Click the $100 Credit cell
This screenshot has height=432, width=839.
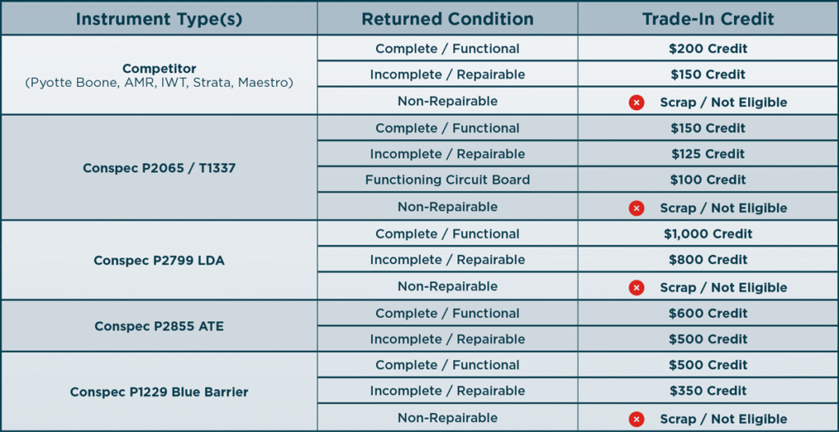708,180
